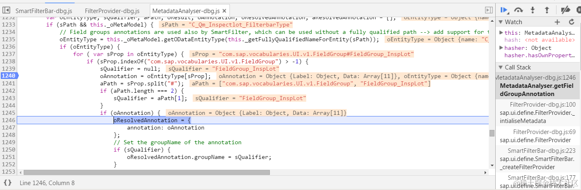Deactivate breakpoints using the toolbar icon

565,10
